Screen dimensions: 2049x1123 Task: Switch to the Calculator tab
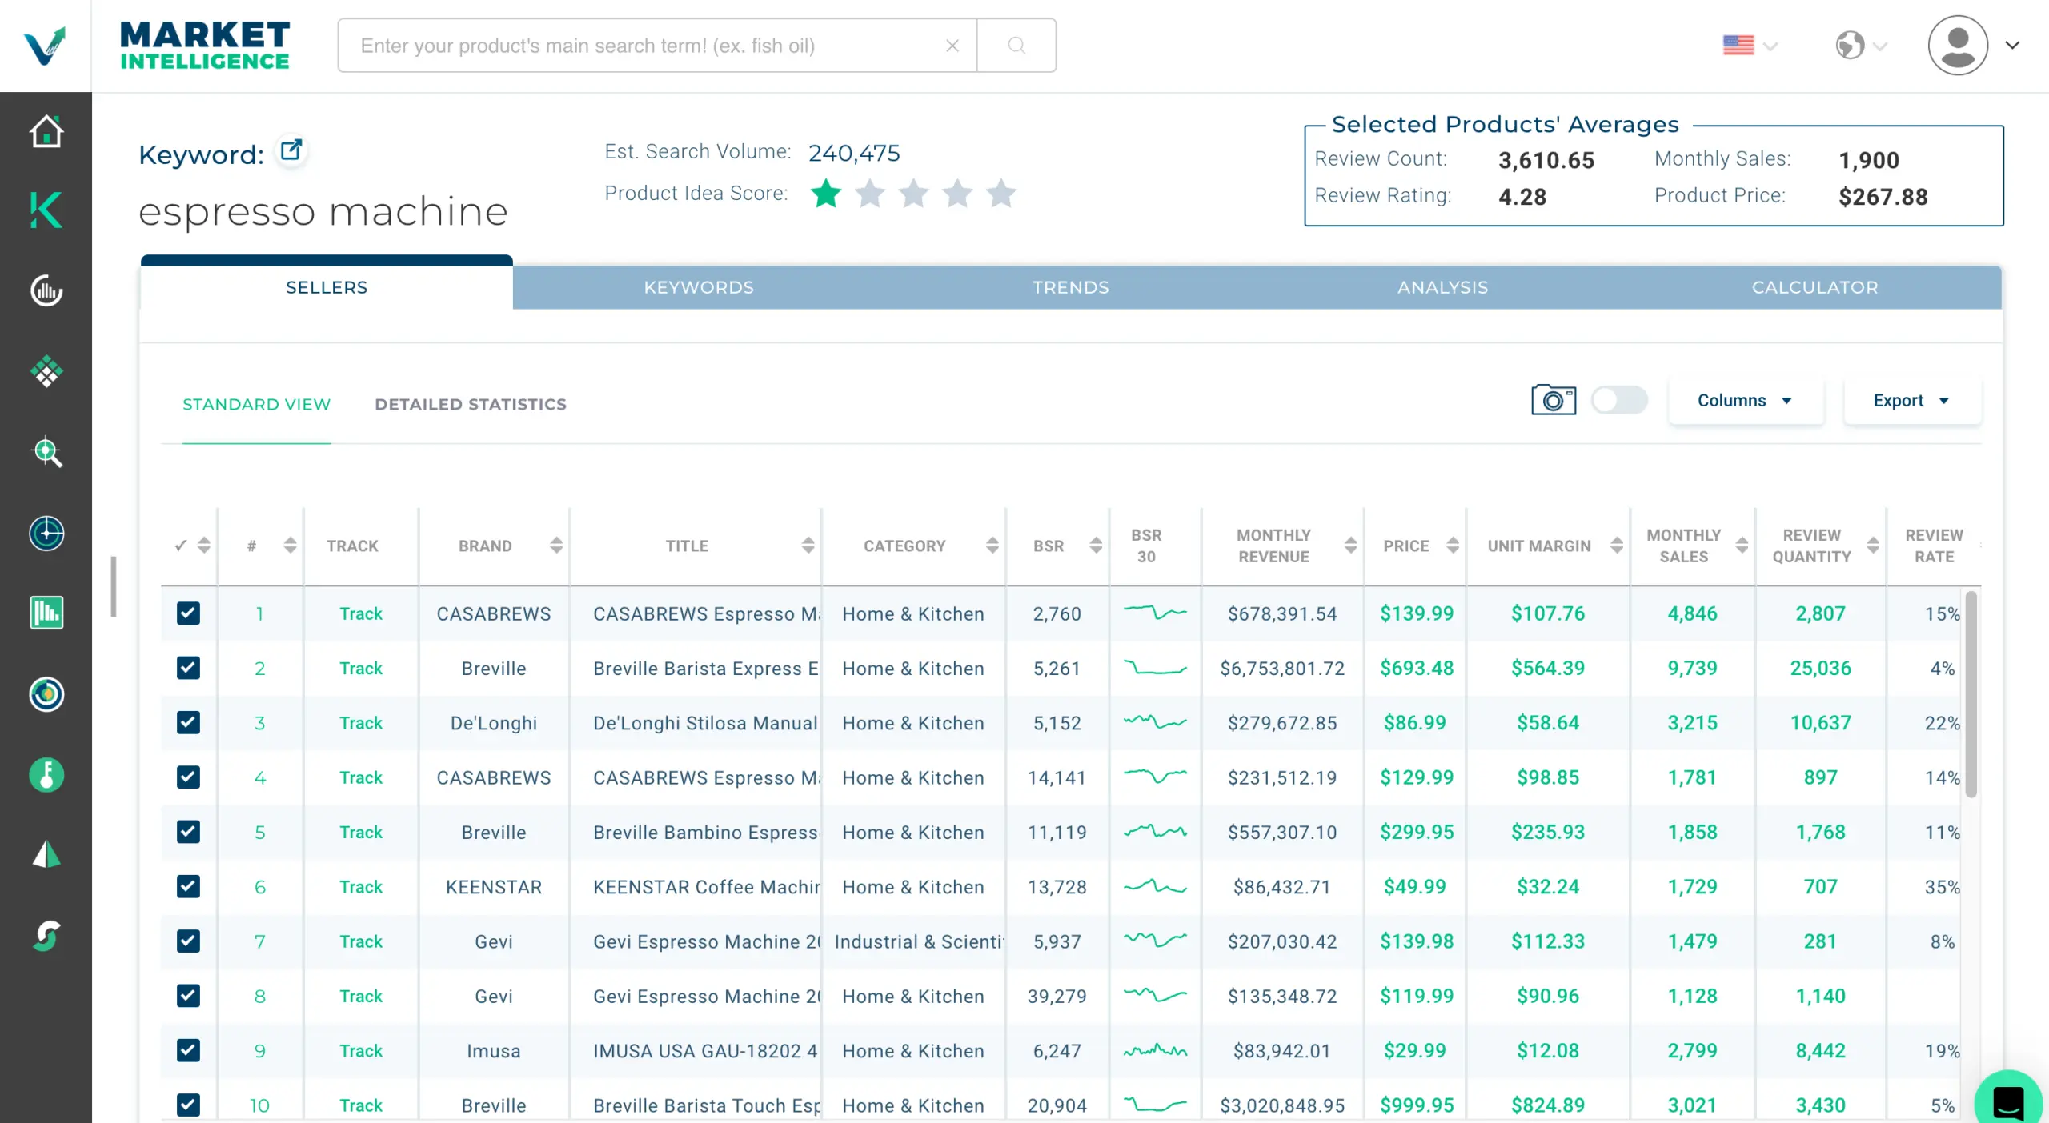tap(1815, 287)
